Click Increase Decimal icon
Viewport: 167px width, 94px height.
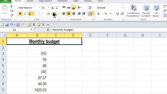(x=117, y=14)
